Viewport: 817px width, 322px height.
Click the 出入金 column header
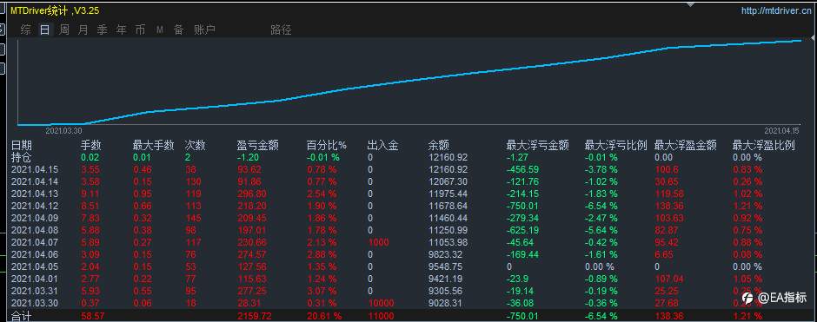(x=382, y=146)
